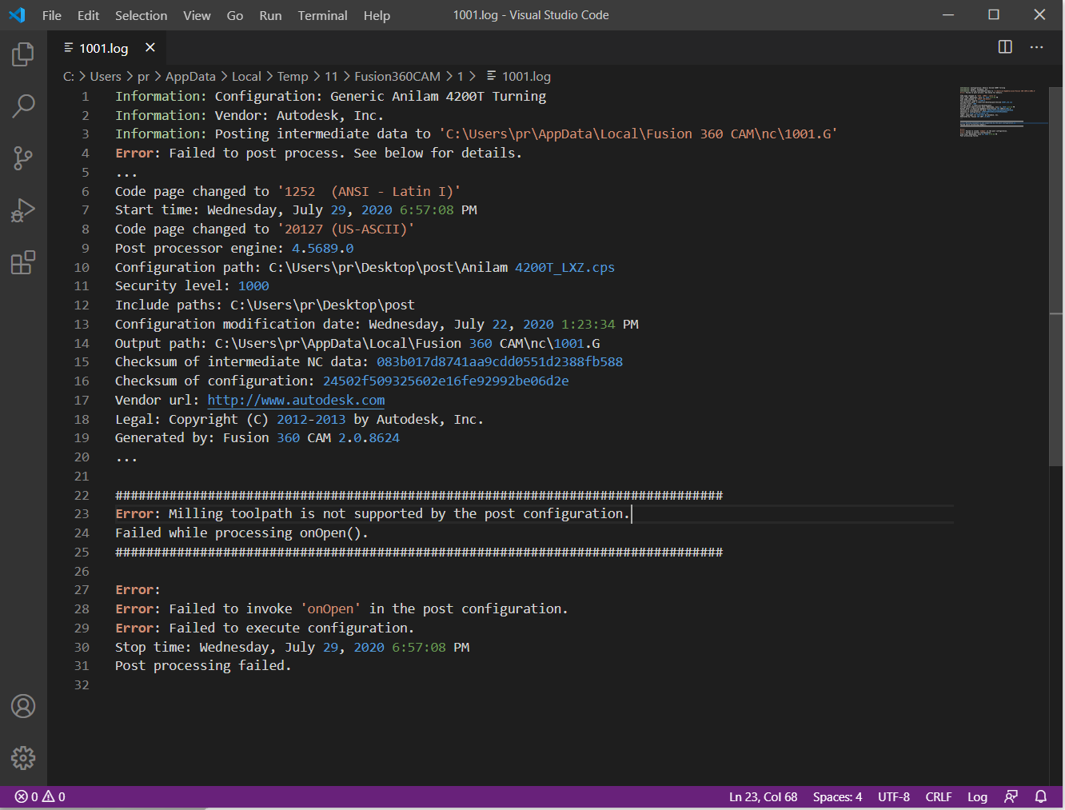
Task: Open the Search view icon
Action: [x=23, y=106]
